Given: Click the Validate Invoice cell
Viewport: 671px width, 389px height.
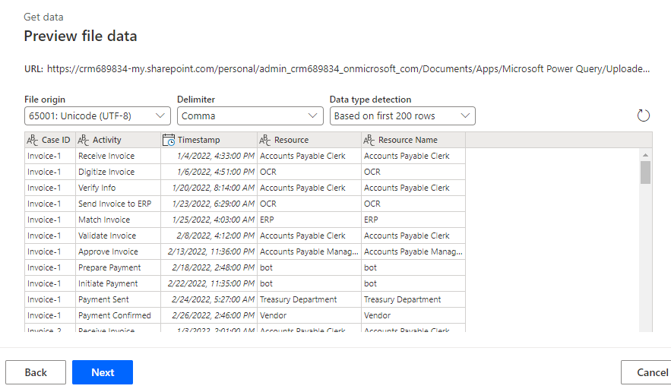Looking at the screenshot, I should click(118, 236).
